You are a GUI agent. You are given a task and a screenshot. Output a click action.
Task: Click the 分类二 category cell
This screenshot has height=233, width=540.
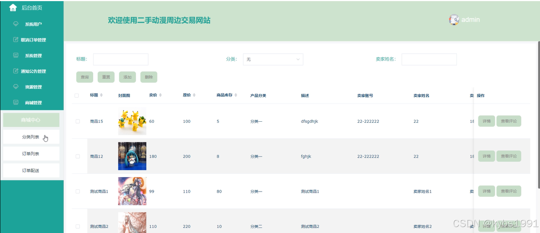click(x=256, y=226)
